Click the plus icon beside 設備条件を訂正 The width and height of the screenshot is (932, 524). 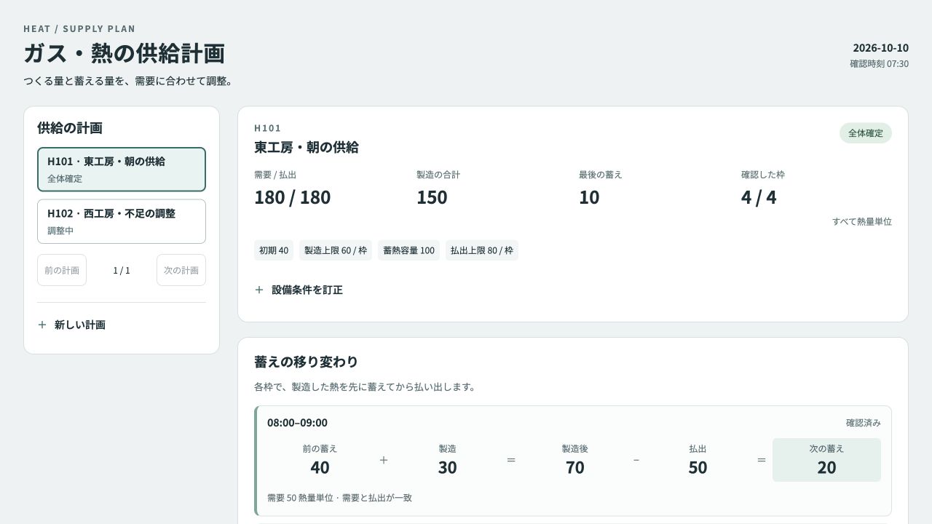(x=259, y=290)
